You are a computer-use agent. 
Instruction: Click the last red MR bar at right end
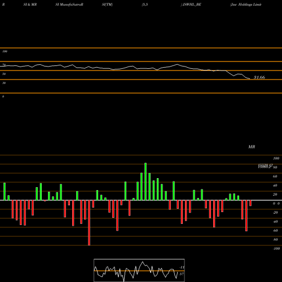(x=250, y=203)
